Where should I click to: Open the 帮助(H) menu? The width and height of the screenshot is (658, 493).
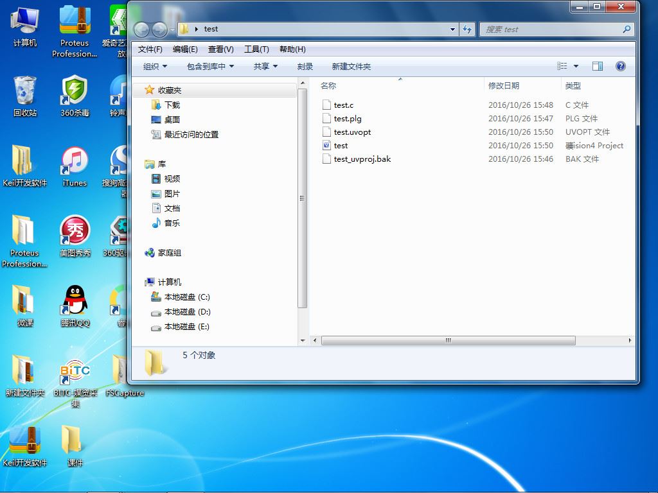[292, 49]
